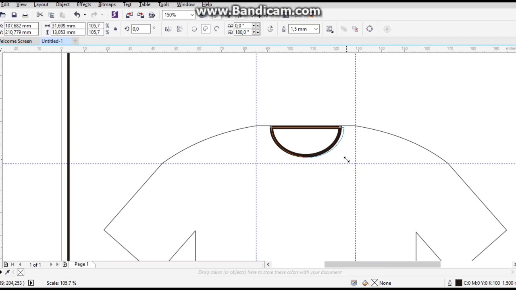Click the Save icon in toolbar
This screenshot has height=290, width=516.
(14, 15)
